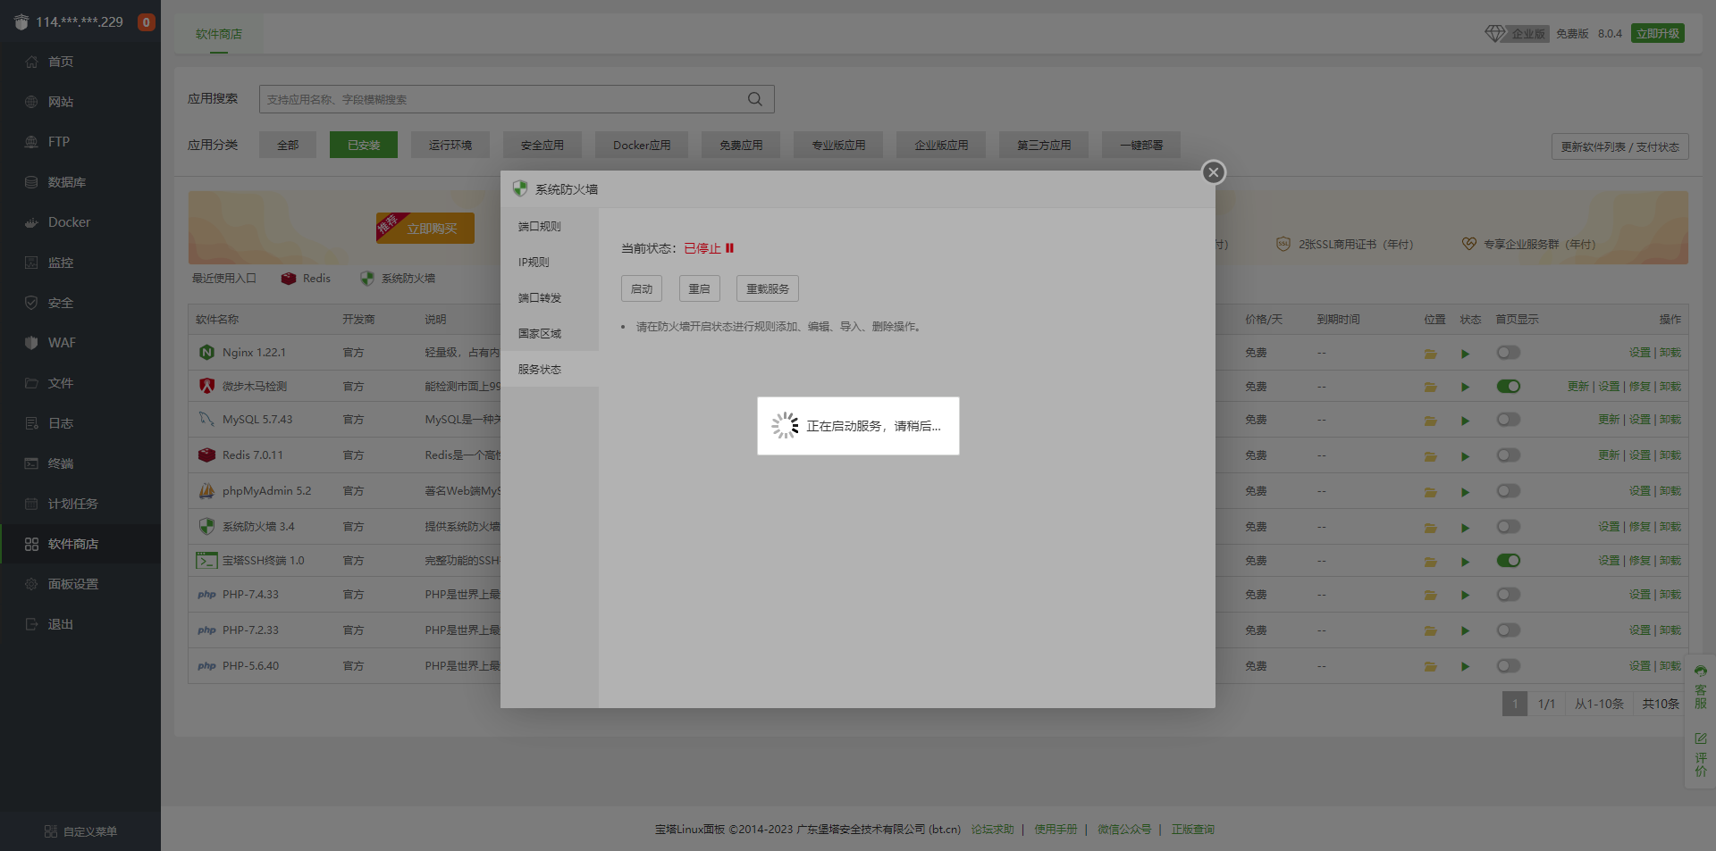
Task: Open 首页 in the sidebar
Action: click(x=80, y=62)
